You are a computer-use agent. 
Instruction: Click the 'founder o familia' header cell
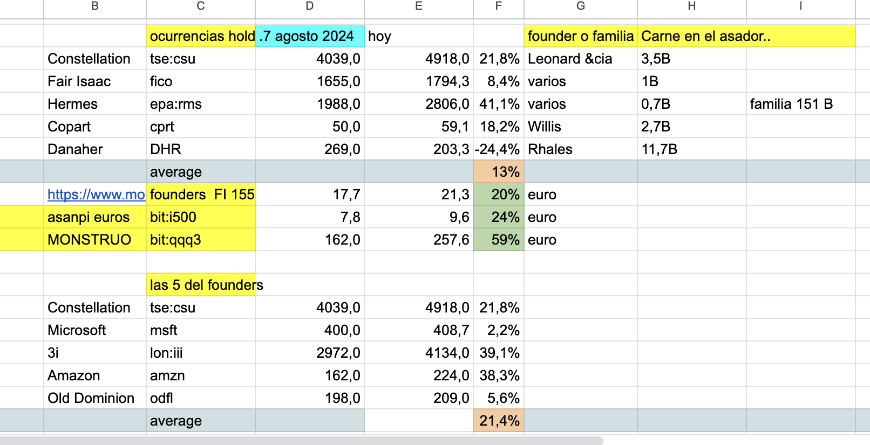pyautogui.click(x=581, y=36)
